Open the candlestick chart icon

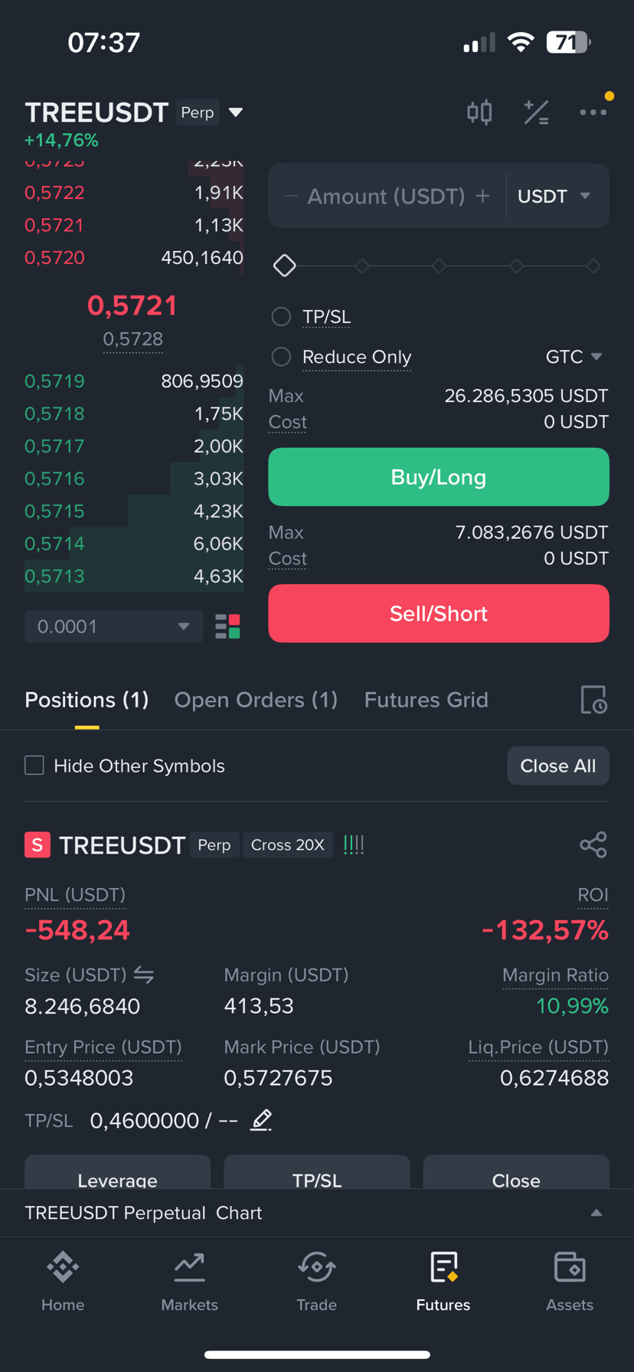479,113
